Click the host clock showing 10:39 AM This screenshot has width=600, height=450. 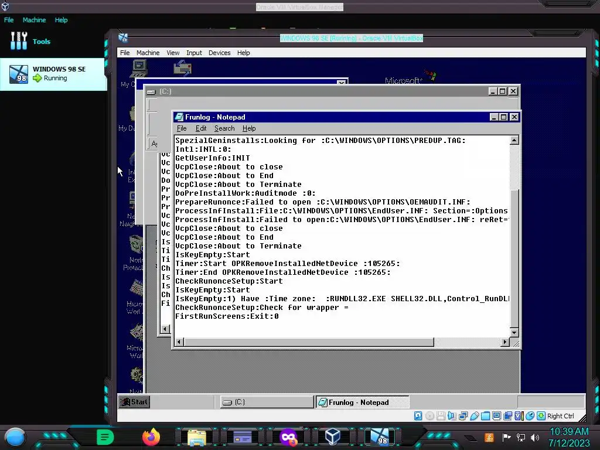pos(569,432)
